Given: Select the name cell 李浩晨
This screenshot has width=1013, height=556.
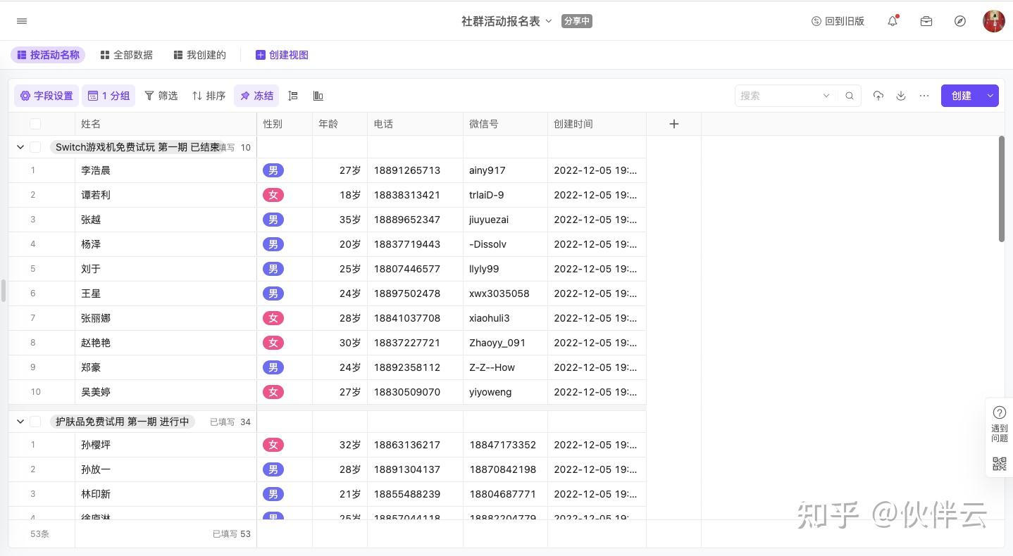Looking at the screenshot, I should point(166,170).
